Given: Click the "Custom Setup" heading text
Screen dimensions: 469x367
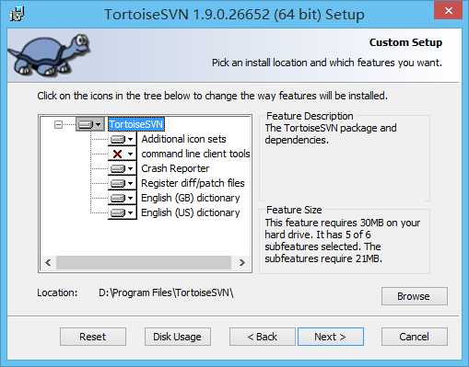Looking at the screenshot, I should click(405, 42).
